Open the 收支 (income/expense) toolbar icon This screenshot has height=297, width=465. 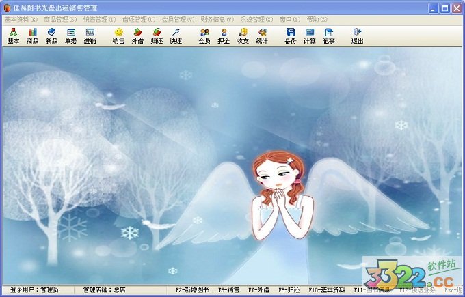point(243,36)
